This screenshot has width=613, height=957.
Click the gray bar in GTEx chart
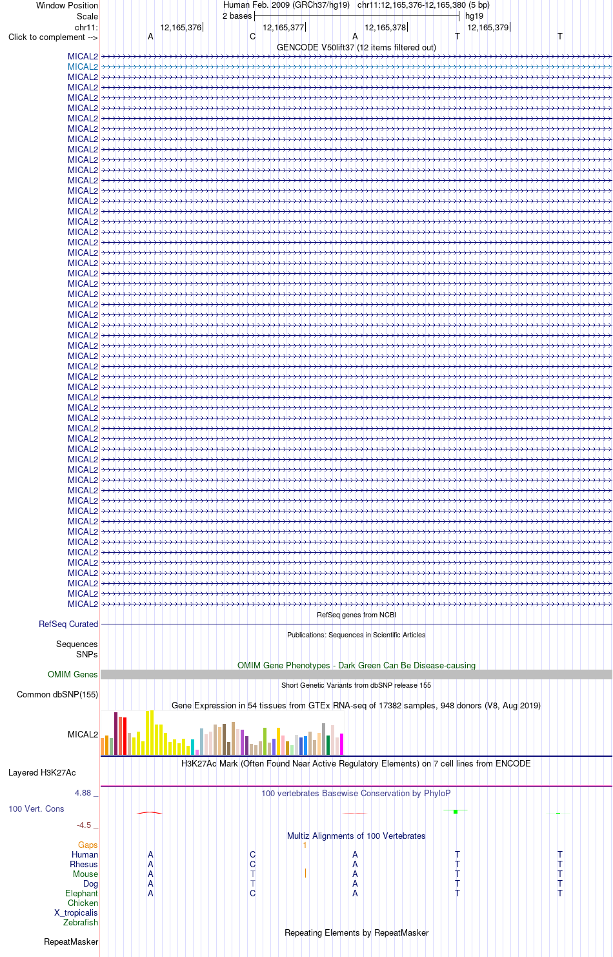click(x=324, y=739)
